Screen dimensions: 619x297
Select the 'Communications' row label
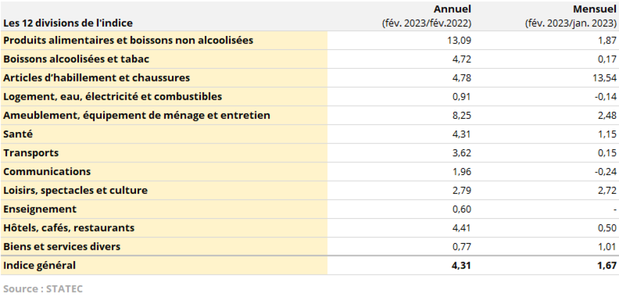[47, 172]
